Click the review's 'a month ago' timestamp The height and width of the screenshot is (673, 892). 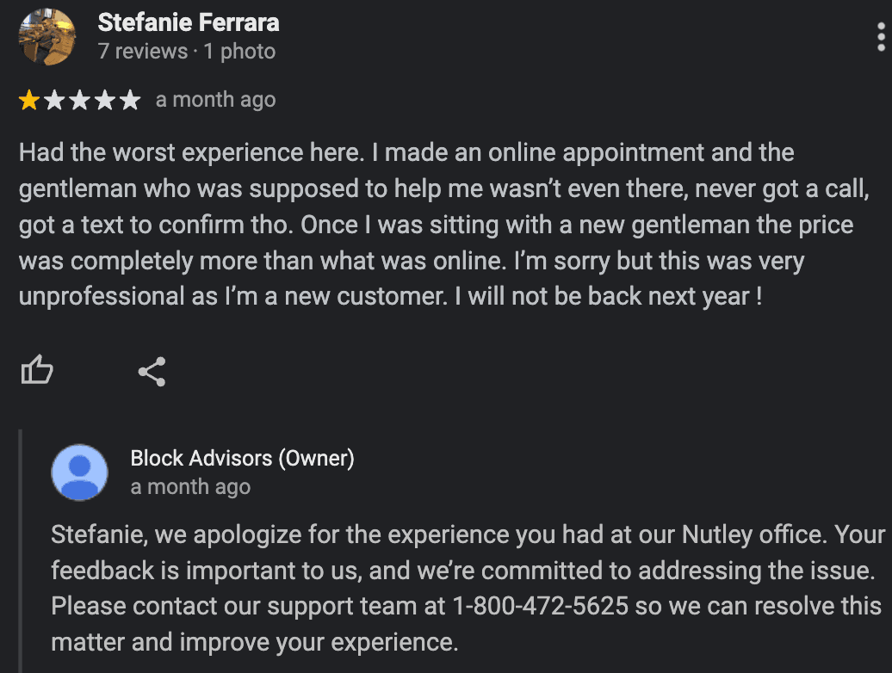tap(215, 100)
